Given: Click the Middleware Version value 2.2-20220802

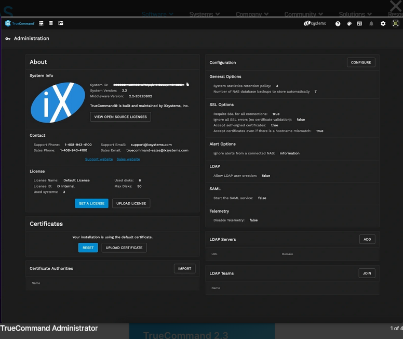Looking at the screenshot, I should click(x=140, y=96).
